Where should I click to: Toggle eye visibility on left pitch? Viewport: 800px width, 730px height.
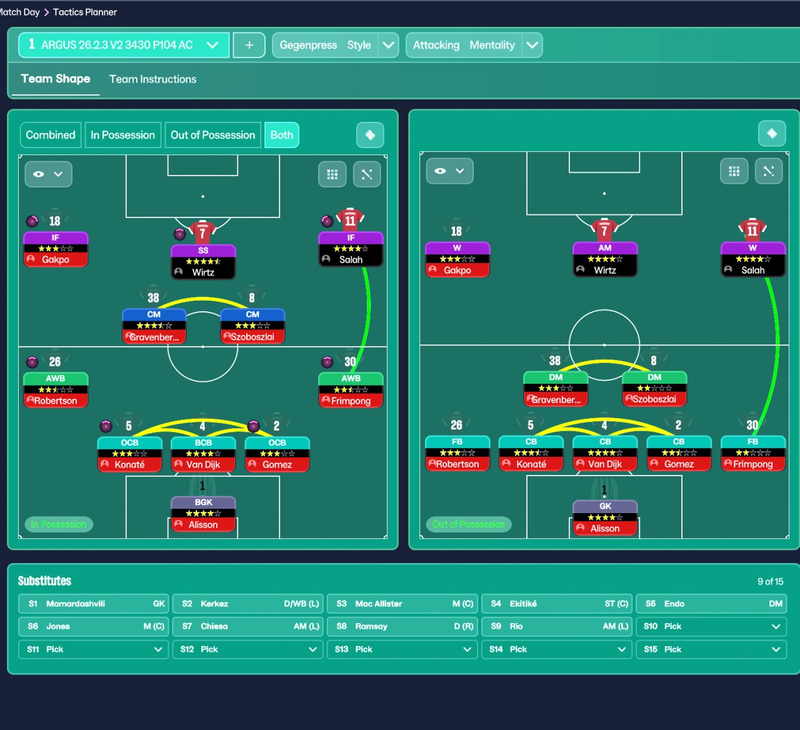click(48, 174)
